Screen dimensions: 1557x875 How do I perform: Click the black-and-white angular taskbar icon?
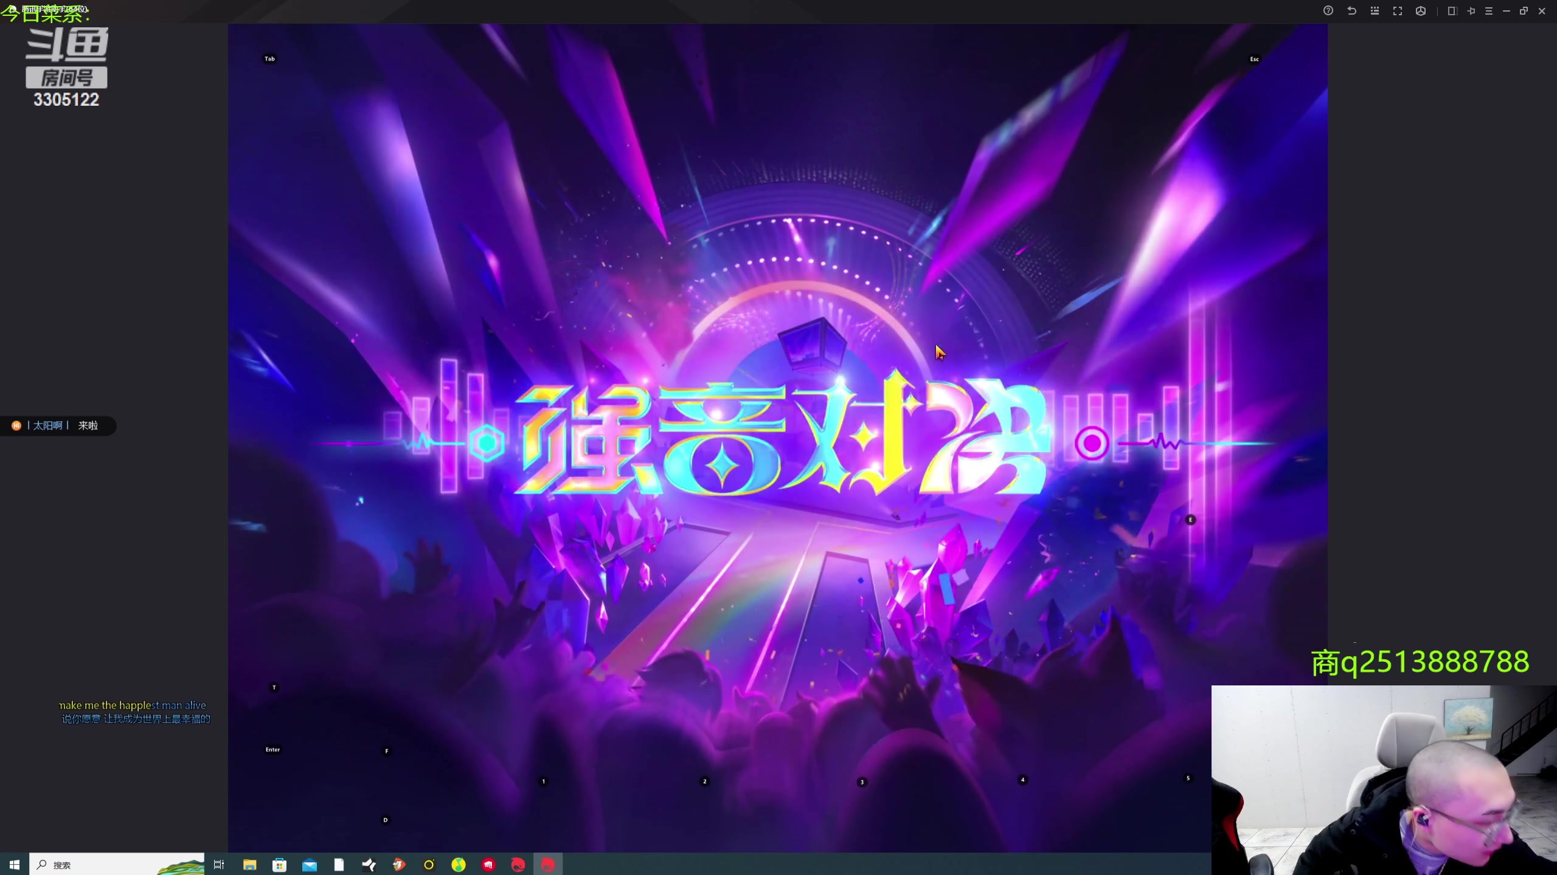tap(369, 865)
